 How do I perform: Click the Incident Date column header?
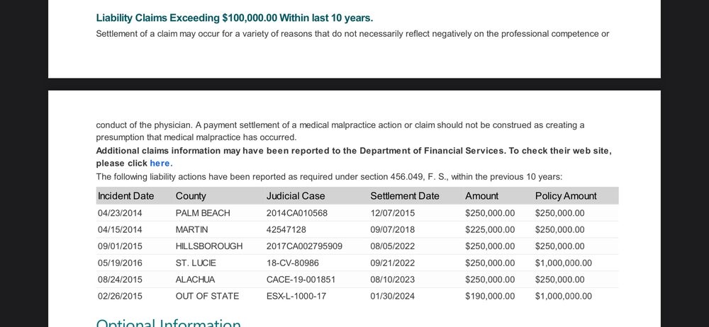[125, 196]
